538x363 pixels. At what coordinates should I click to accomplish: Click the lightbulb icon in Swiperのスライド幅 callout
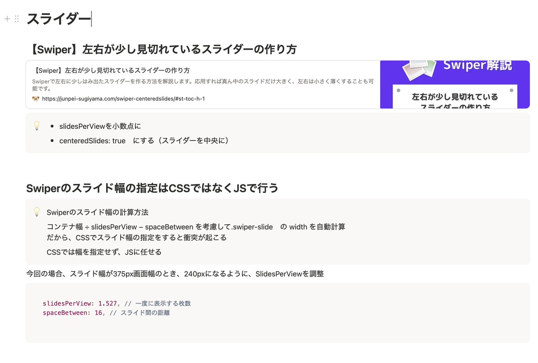pos(37,212)
